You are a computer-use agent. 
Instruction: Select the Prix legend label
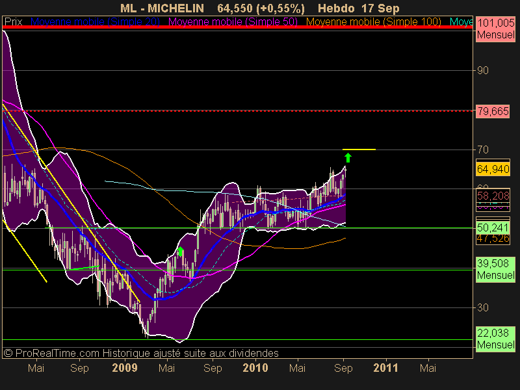click(x=14, y=22)
